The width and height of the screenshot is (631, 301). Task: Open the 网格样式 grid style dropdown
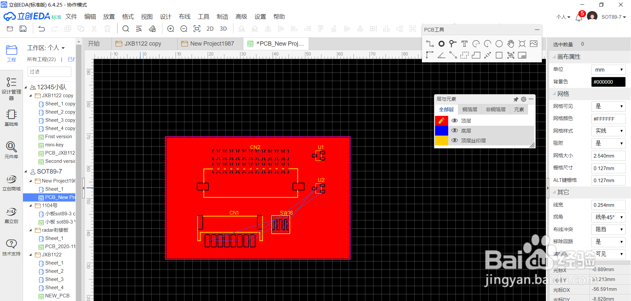[x=608, y=131]
